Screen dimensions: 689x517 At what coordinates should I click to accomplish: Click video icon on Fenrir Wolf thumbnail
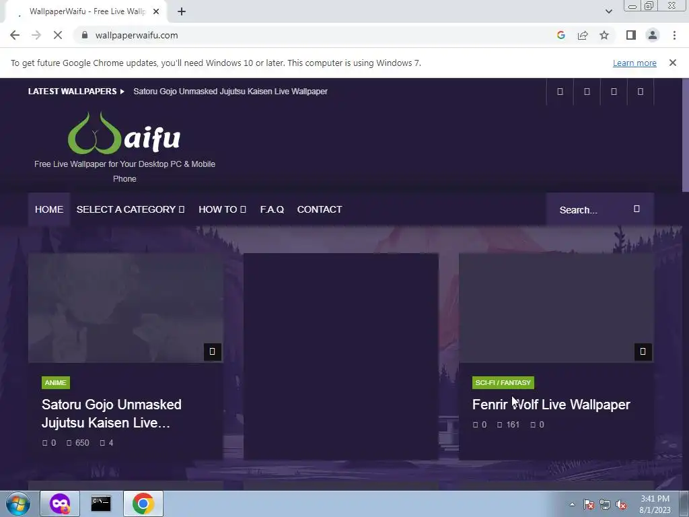click(643, 351)
